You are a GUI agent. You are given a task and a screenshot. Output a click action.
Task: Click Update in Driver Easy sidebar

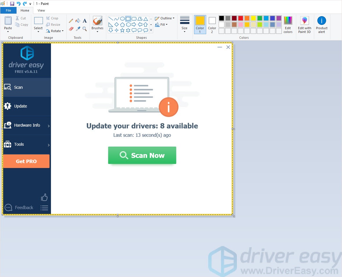tap(27, 106)
